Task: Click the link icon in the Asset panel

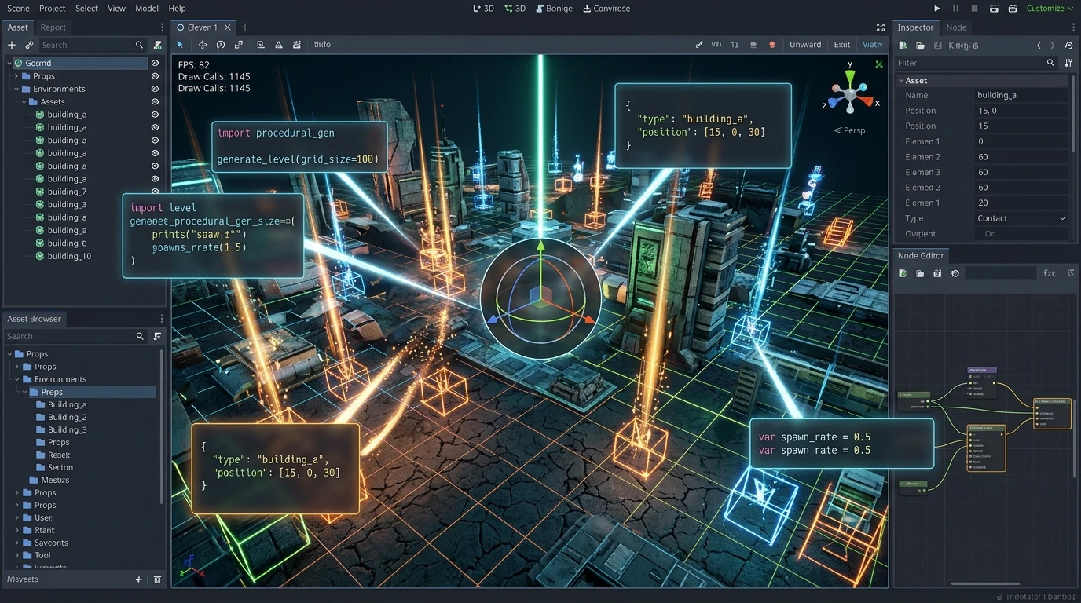Action: (29, 45)
